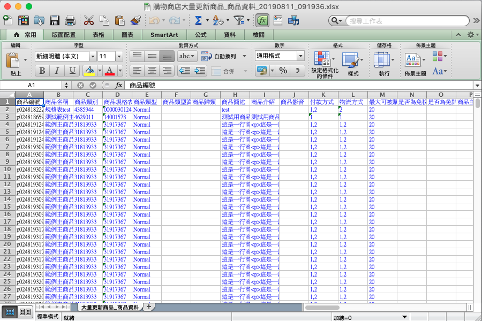Open the Formula Builder fx toolbar icon
This screenshot has width=482, height=321.
[262, 20]
